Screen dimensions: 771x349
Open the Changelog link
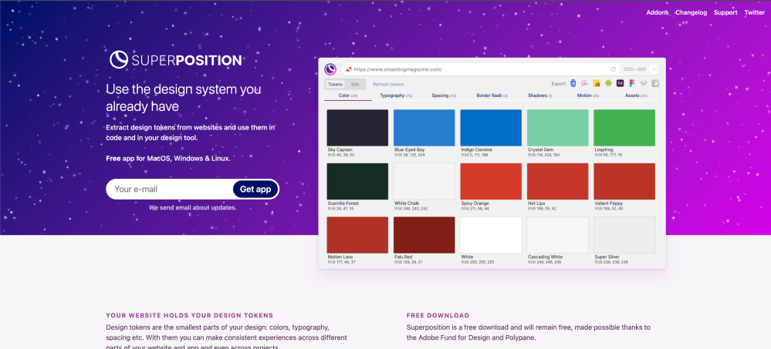pyautogui.click(x=691, y=13)
